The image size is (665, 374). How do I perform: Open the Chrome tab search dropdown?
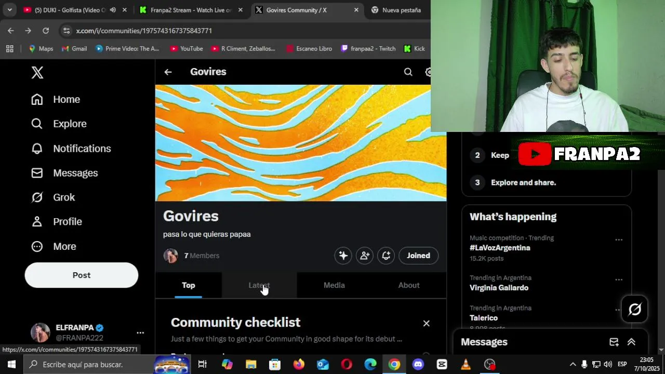click(9, 10)
